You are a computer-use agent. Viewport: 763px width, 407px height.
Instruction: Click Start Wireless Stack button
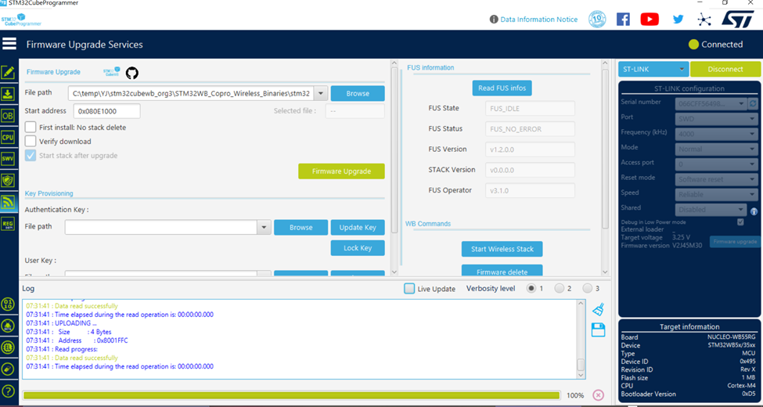click(502, 249)
